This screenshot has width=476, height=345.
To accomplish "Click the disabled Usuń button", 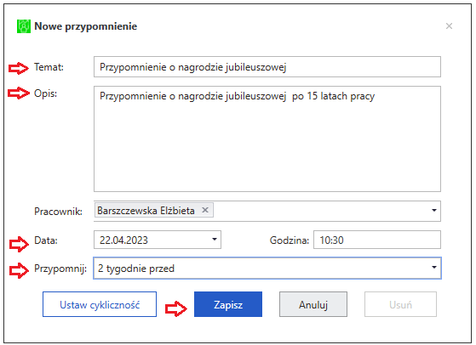I will coord(400,304).
